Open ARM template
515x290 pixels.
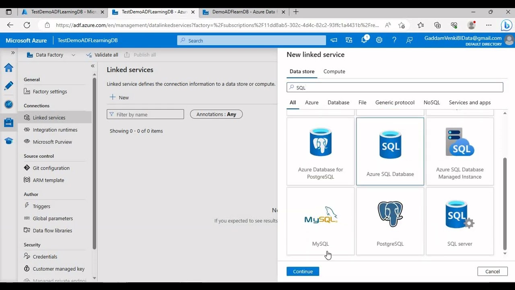(x=48, y=180)
